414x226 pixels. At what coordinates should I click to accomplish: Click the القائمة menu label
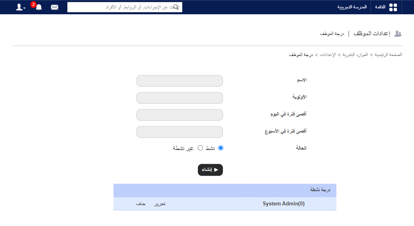pyautogui.click(x=380, y=7)
